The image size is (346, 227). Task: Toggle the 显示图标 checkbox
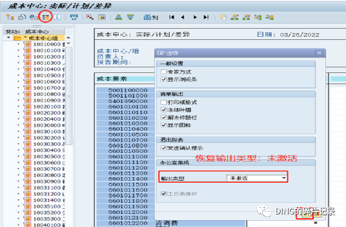coord(164,125)
